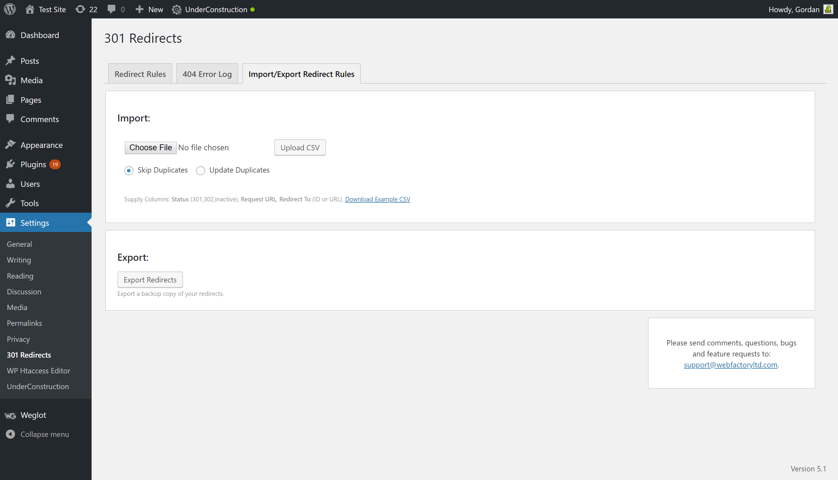Click the Export Redirects button
Image resolution: width=838 pixels, height=480 pixels.
150,279
